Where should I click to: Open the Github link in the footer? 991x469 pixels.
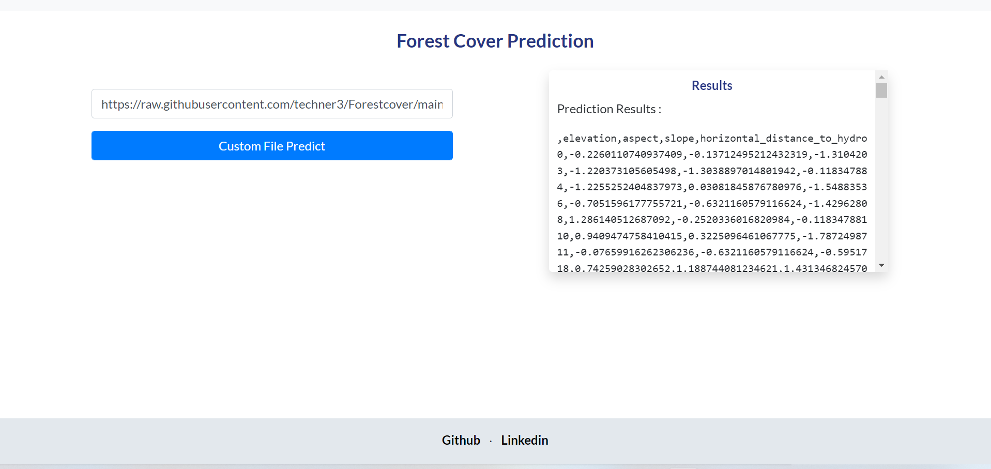tap(460, 440)
